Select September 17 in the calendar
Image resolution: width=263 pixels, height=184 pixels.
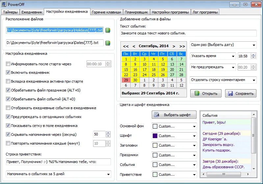[x=144, y=70]
